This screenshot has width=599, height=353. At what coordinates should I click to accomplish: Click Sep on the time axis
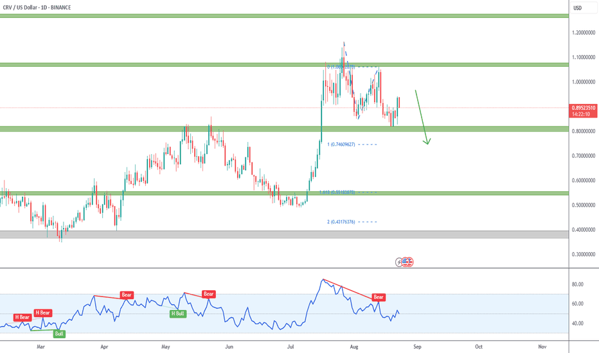point(416,346)
